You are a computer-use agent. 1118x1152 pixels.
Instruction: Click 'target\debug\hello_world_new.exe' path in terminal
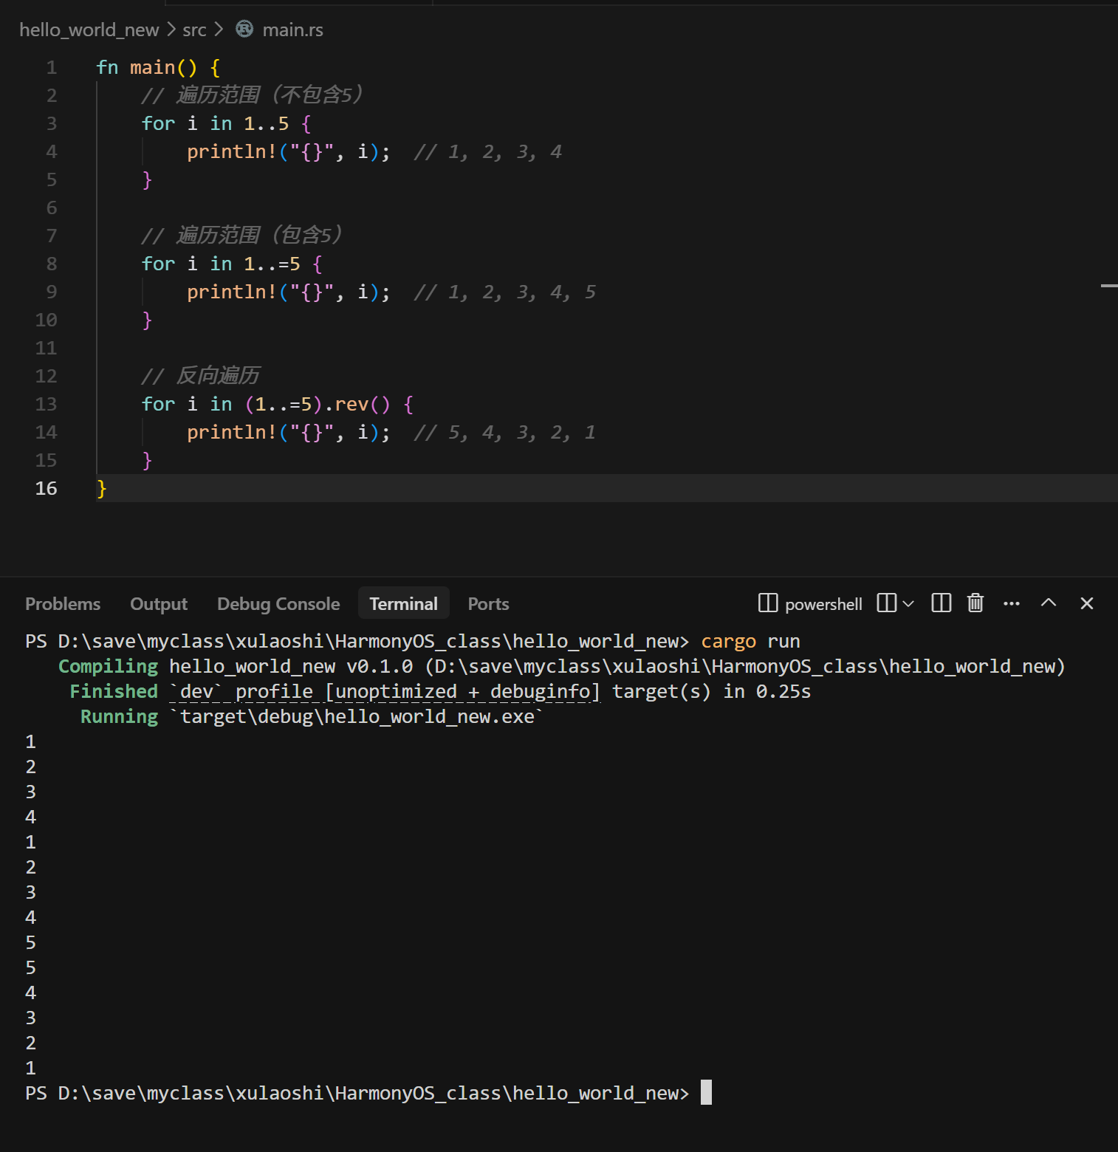click(357, 716)
